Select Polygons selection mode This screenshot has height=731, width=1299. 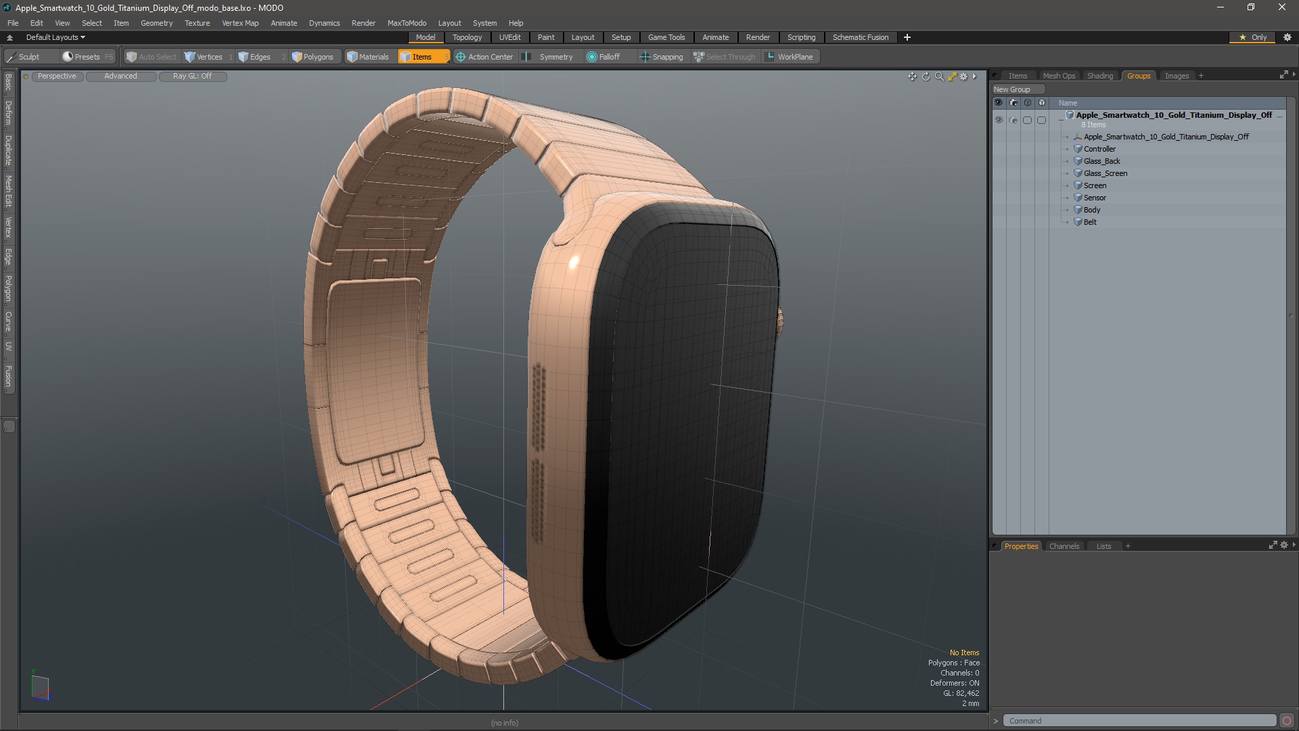coord(313,57)
